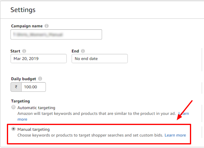Click the Settings heading

tap(23, 10)
